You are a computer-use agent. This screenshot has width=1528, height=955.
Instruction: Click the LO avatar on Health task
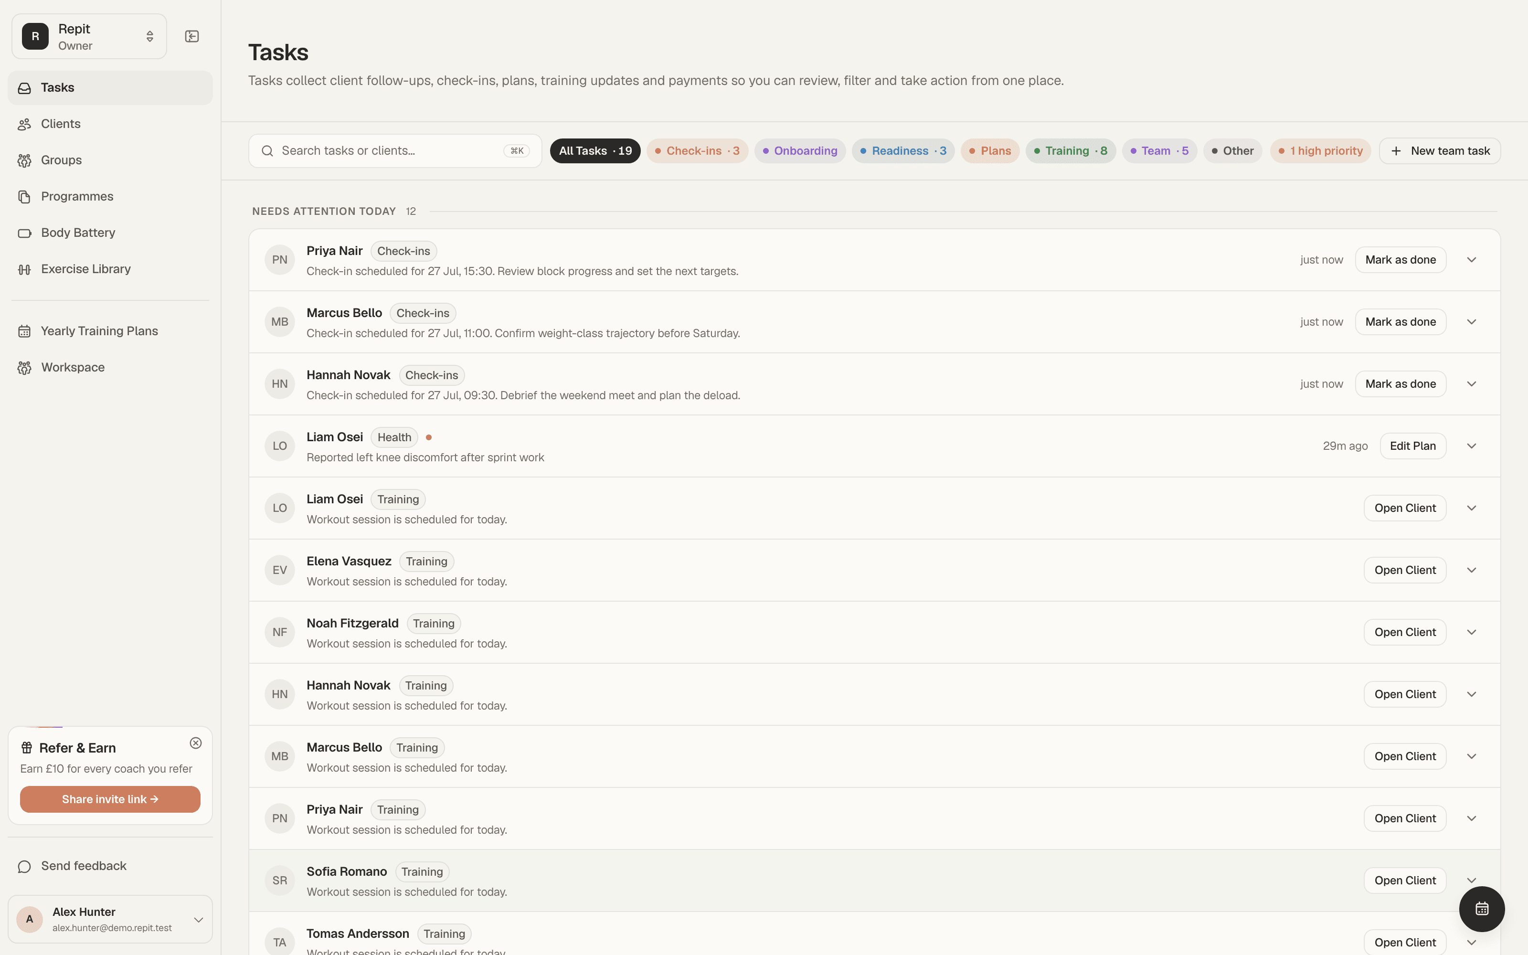coord(280,446)
